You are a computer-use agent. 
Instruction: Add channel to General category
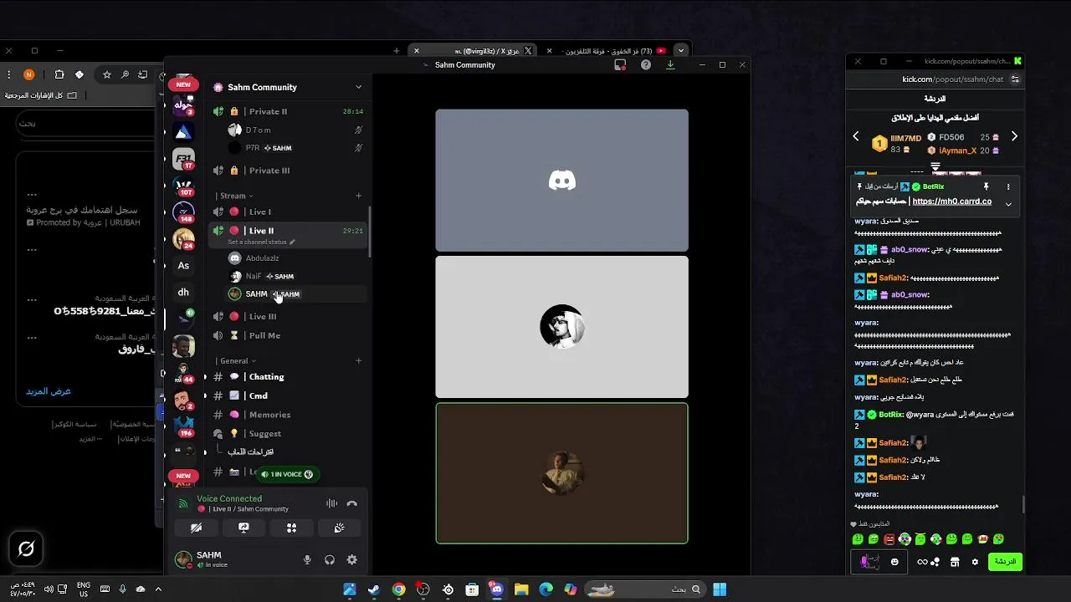(358, 361)
